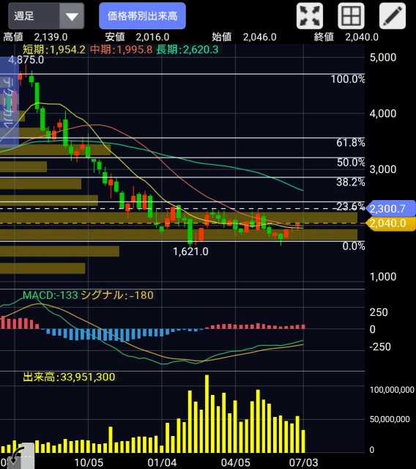
Task: Click the 38.2% Fibonacci level label
Action: point(351,182)
